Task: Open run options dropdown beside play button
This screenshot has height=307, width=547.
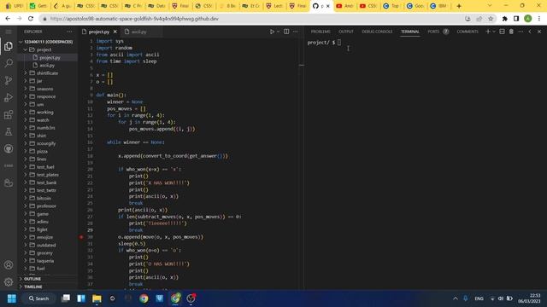Action: tap(278, 32)
